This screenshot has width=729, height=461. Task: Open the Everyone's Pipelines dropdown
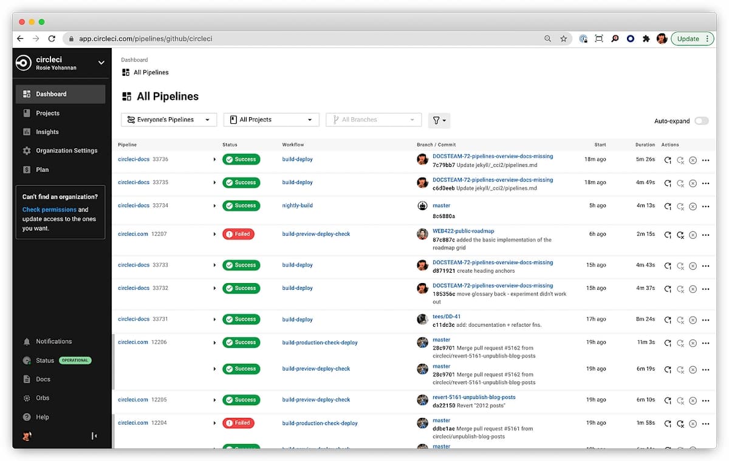(169, 120)
